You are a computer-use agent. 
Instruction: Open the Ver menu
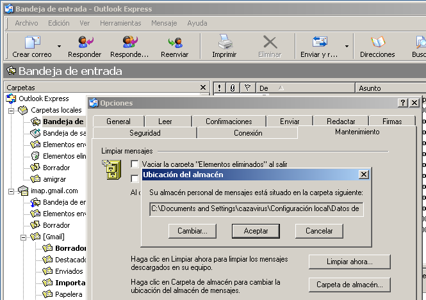click(x=85, y=23)
